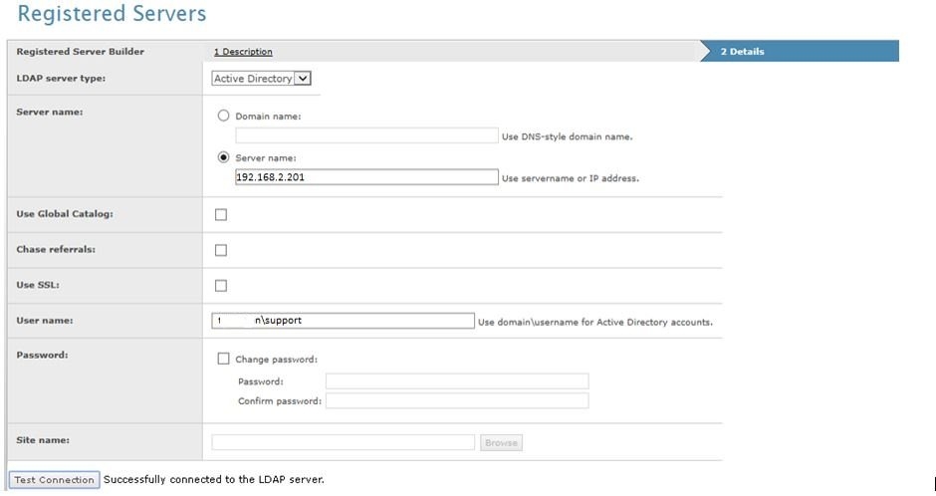
Task: Go back to the 1 Description step
Action: tap(243, 52)
